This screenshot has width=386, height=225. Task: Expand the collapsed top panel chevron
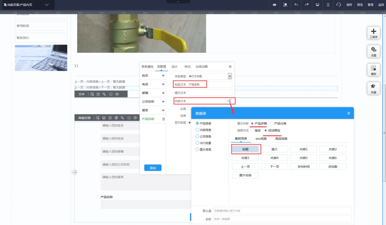(x=178, y=2)
